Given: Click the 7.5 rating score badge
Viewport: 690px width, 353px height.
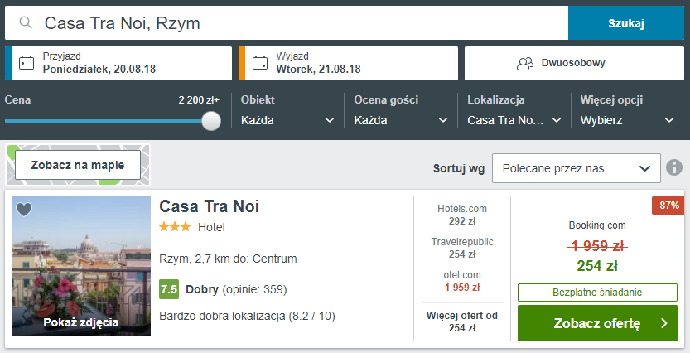Looking at the screenshot, I should coord(168,289).
